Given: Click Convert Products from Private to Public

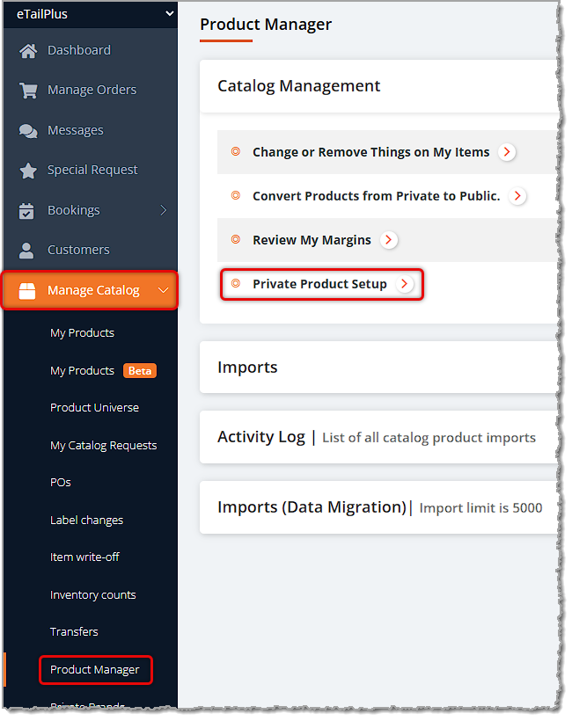Looking at the screenshot, I should click(x=377, y=196).
